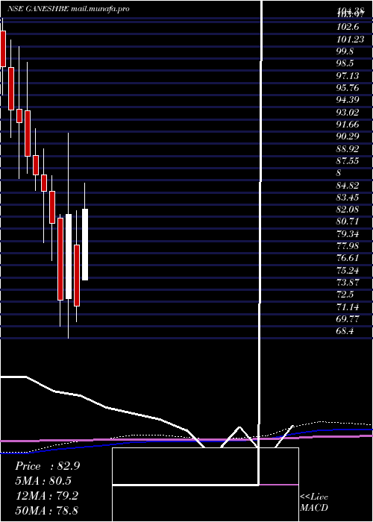Click the 73.87 price axis label
The height and width of the screenshot is (522, 373).
348,283
